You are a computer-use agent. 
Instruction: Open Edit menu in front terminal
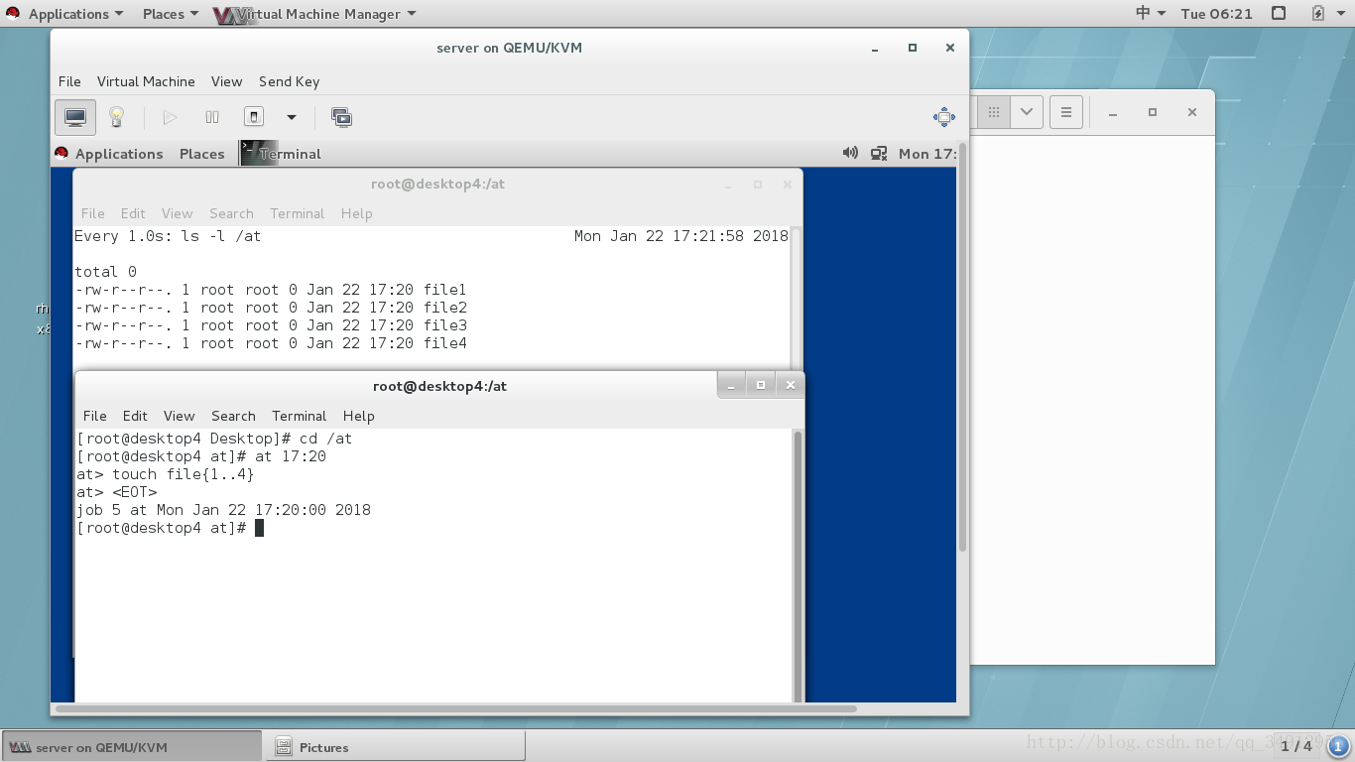click(135, 416)
